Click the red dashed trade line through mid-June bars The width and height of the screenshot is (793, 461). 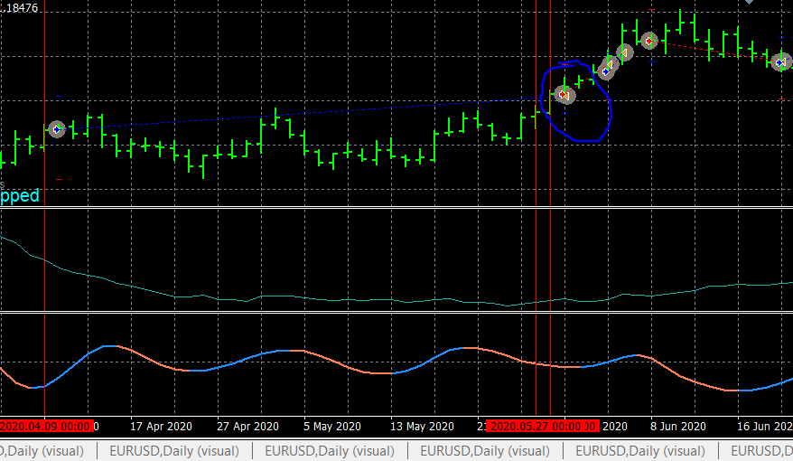click(715, 52)
